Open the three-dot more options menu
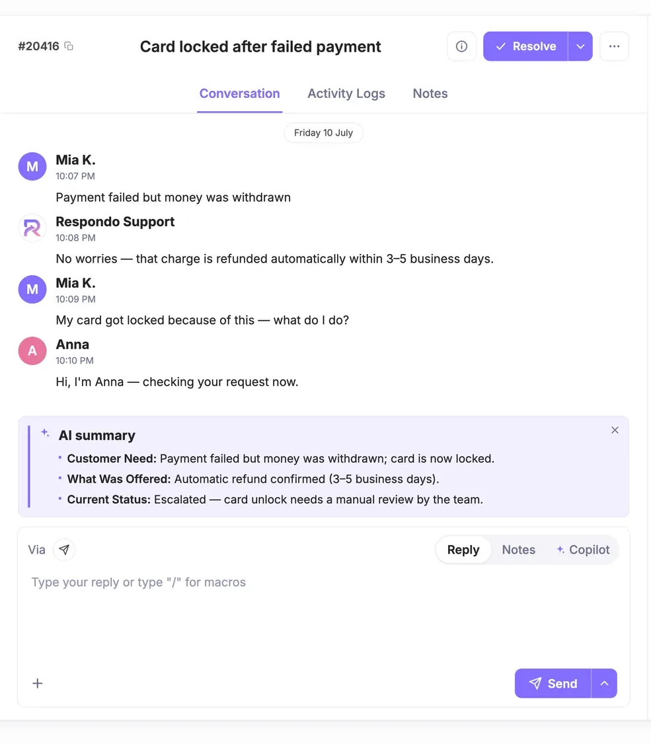 coord(614,46)
